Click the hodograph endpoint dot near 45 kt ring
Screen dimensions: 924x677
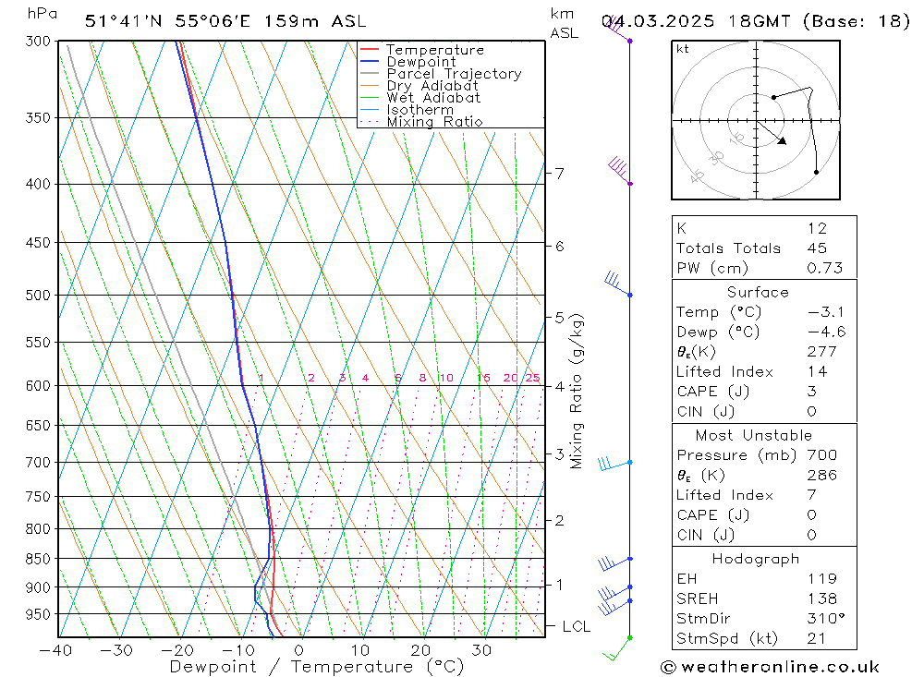816,172
